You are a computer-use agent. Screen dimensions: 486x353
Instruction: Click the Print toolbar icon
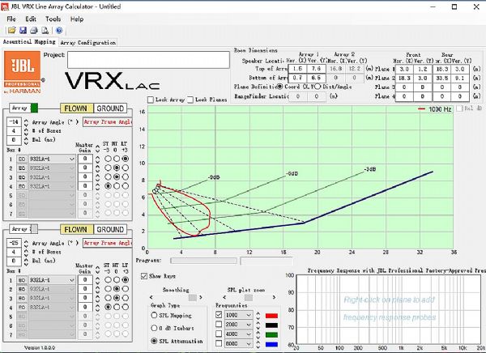pos(34,30)
